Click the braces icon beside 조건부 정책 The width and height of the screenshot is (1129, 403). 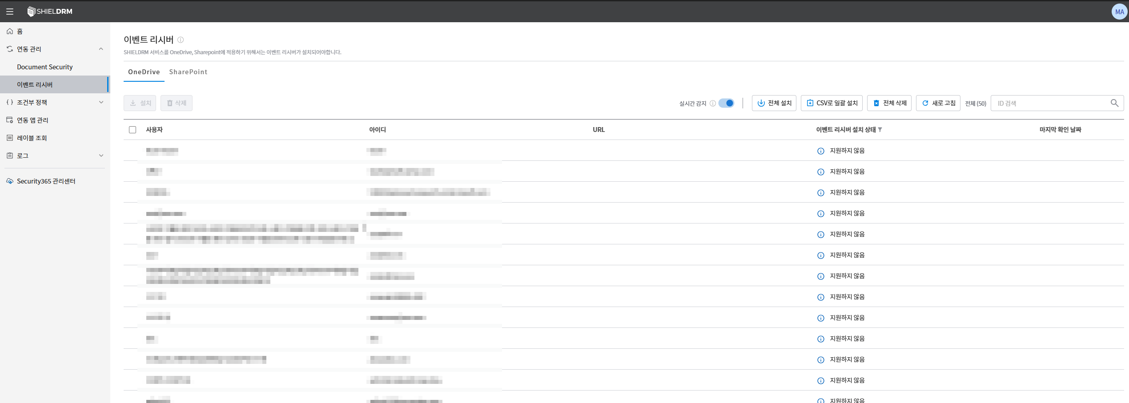pyautogui.click(x=10, y=102)
